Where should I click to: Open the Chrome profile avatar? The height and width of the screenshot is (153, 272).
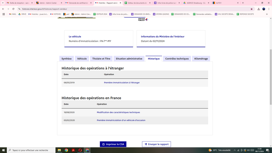(x=264, y=9)
